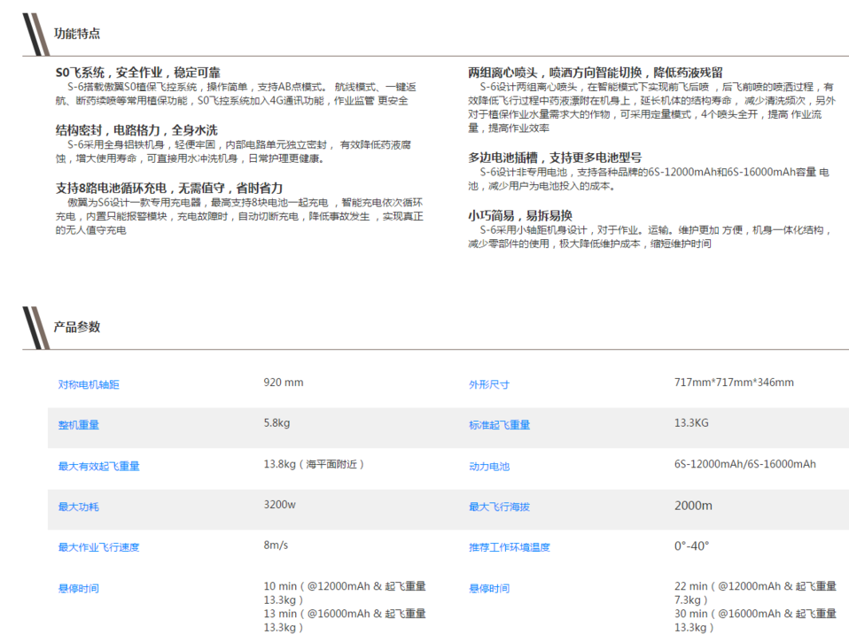Click the 整机重量 link

[79, 425]
